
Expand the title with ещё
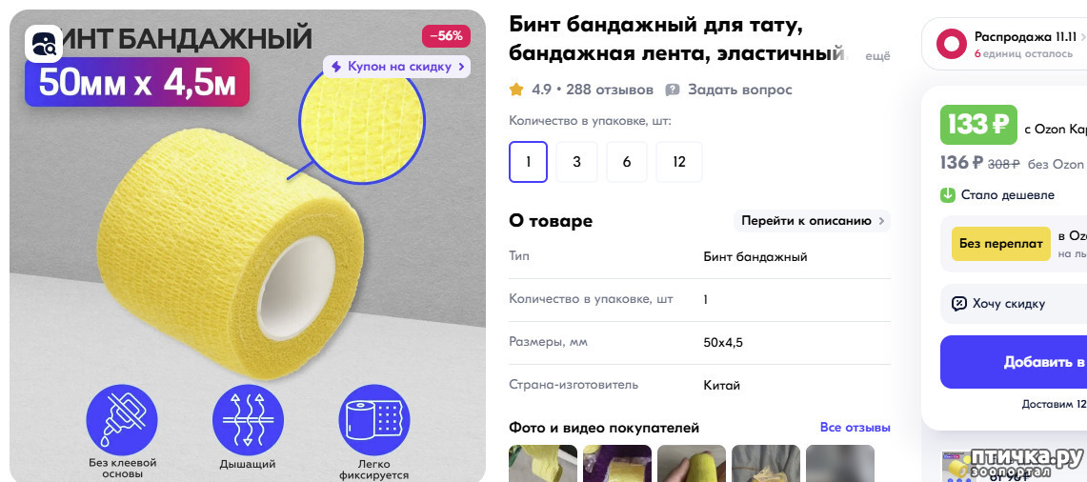(877, 57)
